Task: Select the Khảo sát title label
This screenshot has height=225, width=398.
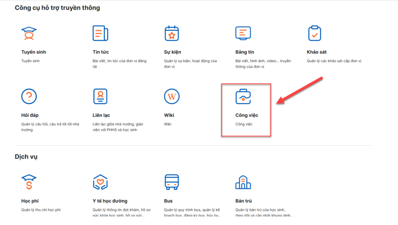Action: click(x=317, y=52)
